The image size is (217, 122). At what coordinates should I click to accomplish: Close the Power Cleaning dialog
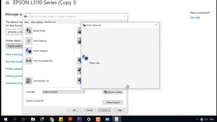click(x=156, y=25)
